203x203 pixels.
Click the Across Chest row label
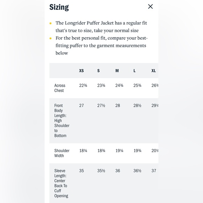[x=60, y=88]
